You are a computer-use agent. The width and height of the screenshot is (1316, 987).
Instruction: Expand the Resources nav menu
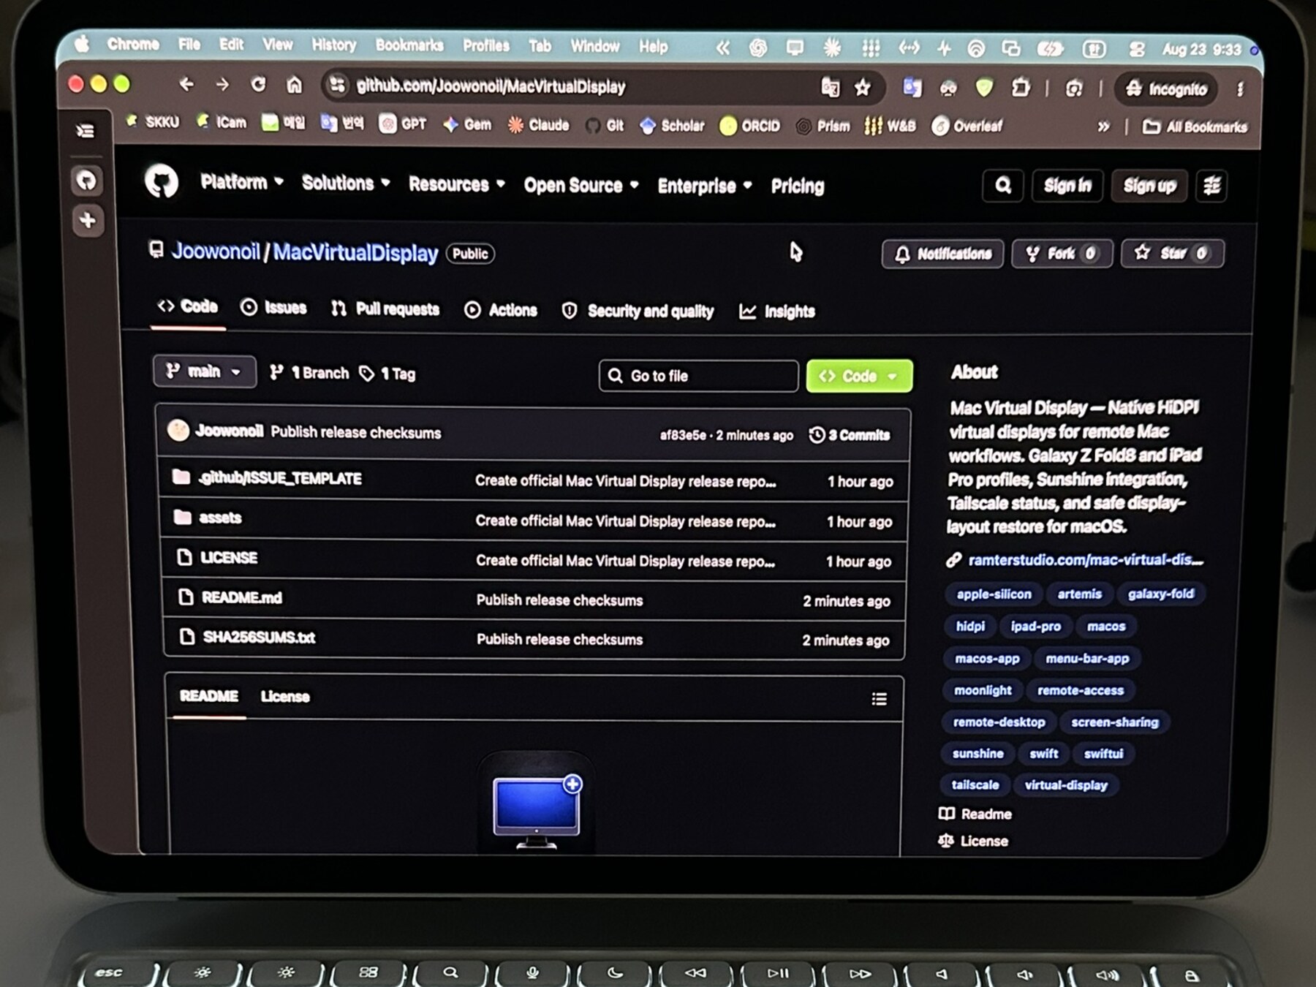click(457, 184)
